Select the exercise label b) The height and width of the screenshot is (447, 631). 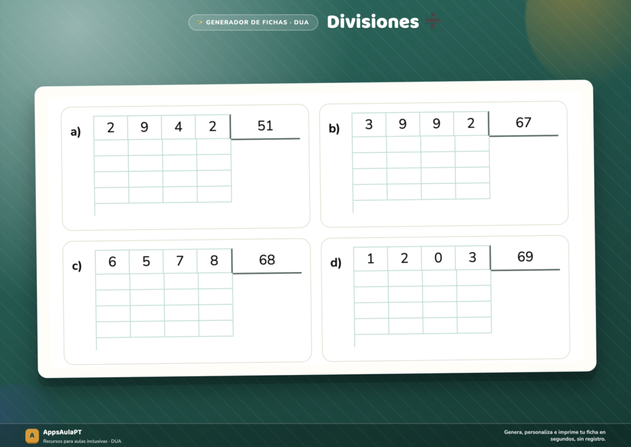pos(334,128)
